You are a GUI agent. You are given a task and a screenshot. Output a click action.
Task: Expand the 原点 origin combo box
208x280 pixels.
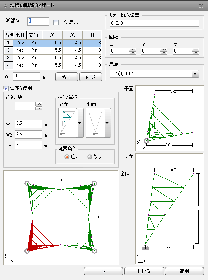click(195, 74)
